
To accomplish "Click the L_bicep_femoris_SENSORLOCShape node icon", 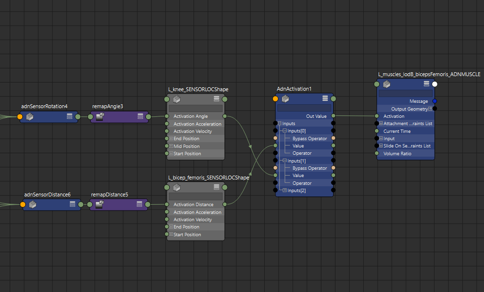I will click(177, 187).
